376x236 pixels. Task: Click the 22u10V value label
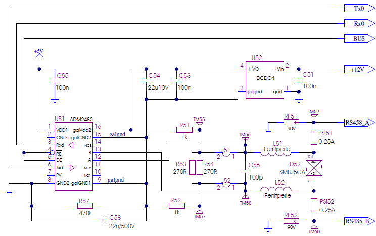tap(158, 88)
